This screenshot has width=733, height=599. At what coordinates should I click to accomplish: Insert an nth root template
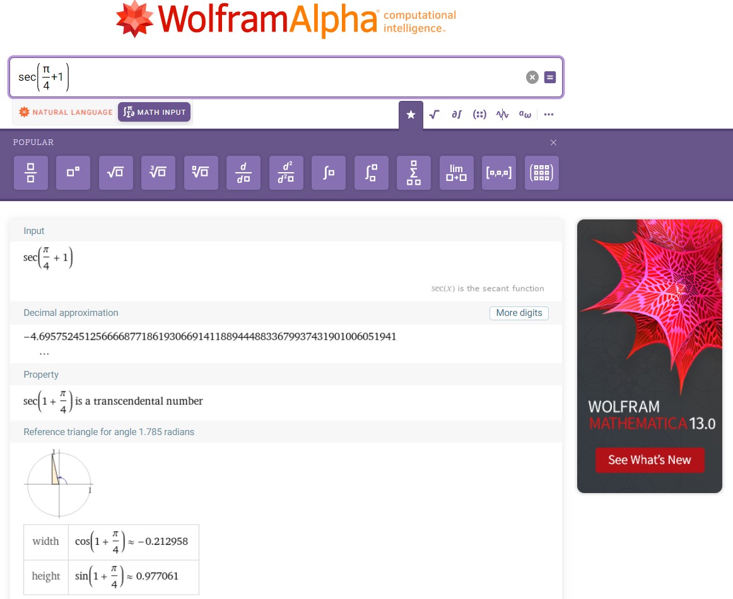click(201, 173)
